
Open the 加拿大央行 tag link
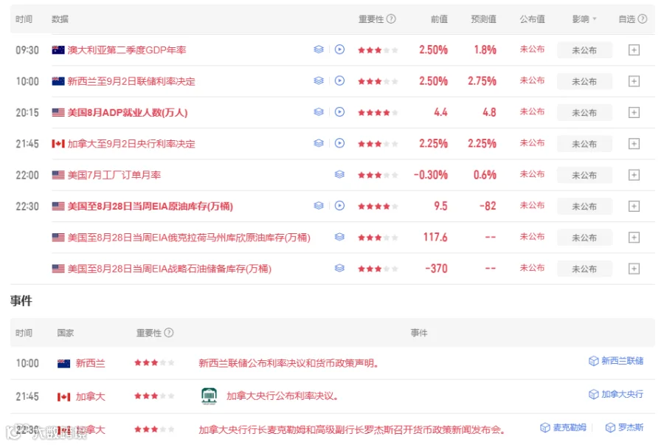click(x=616, y=394)
